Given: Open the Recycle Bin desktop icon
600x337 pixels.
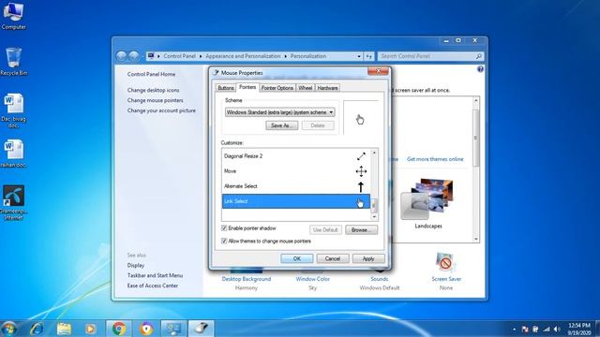Looking at the screenshot, I should click(13, 61).
